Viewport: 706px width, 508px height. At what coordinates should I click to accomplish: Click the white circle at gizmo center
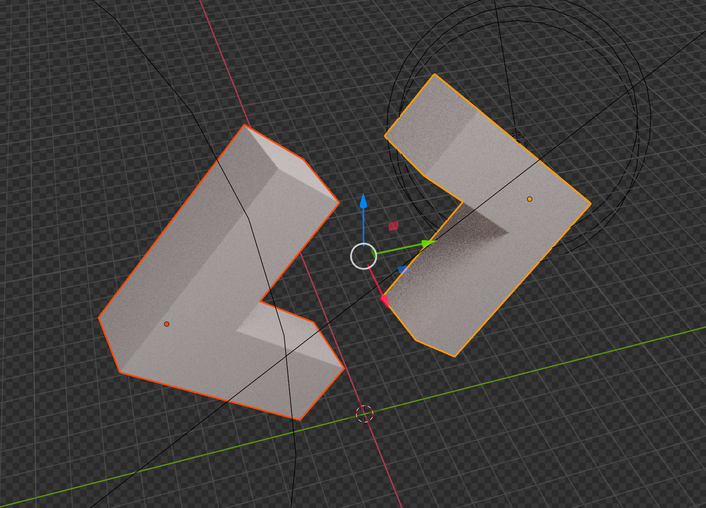point(364,256)
